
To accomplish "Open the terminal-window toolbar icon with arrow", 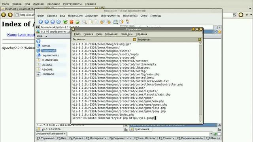I will 115,22.
